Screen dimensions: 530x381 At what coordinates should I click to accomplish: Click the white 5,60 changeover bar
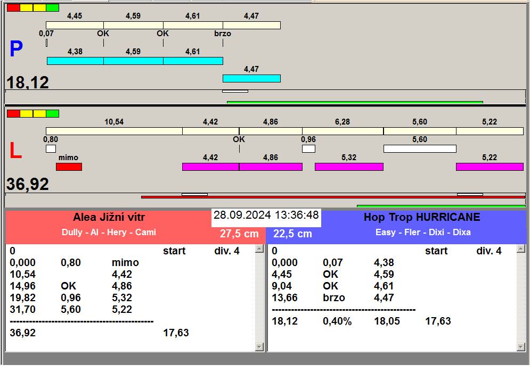[x=420, y=148]
